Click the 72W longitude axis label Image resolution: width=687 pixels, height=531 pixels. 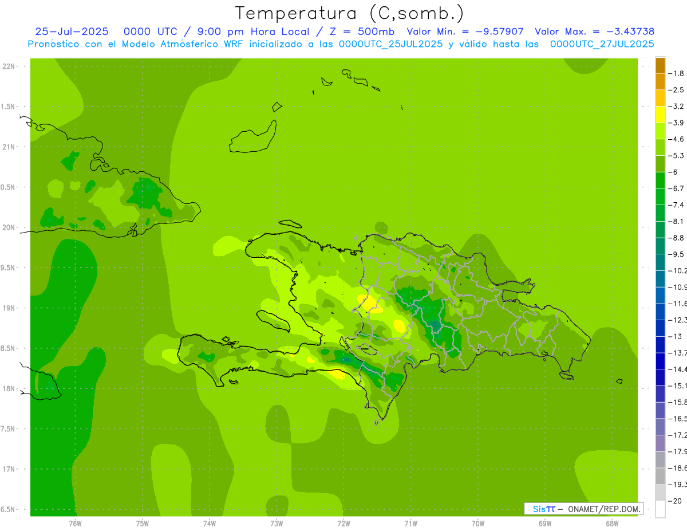[343, 523]
